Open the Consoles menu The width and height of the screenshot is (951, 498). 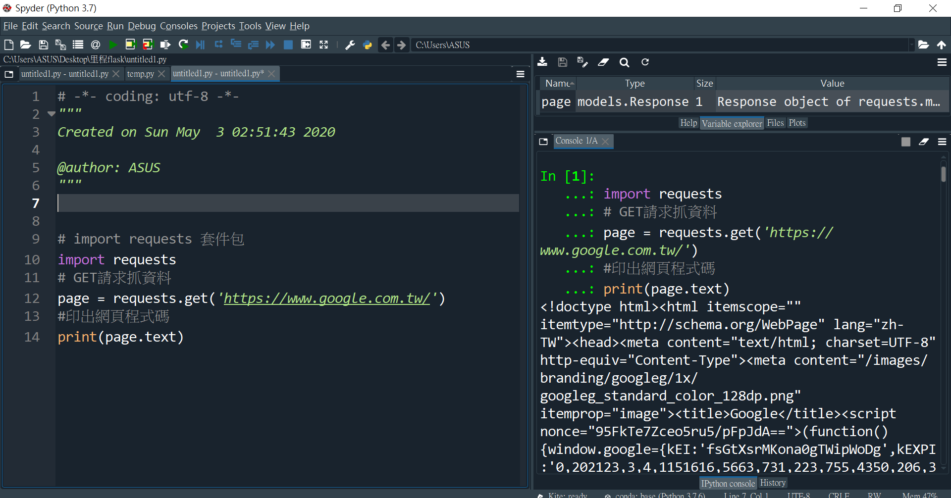178,26
